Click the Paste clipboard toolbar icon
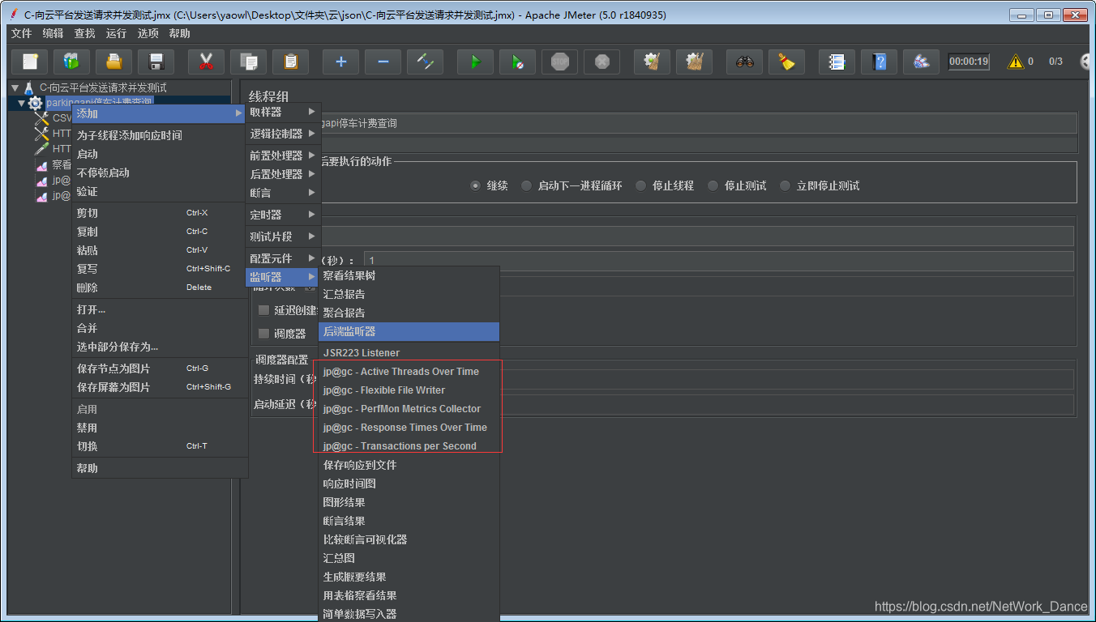1096x622 pixels. point(291,62)
